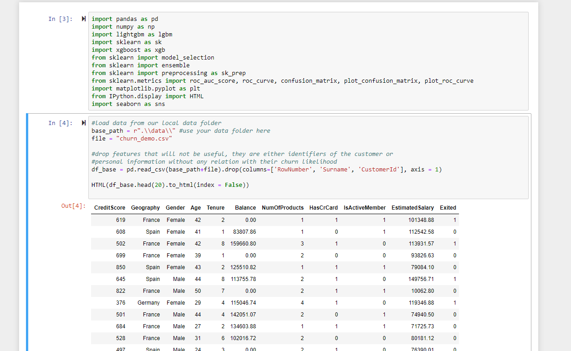571x351 pixels.
Task: Click the import seaborn as sns line
Action: 129,104
